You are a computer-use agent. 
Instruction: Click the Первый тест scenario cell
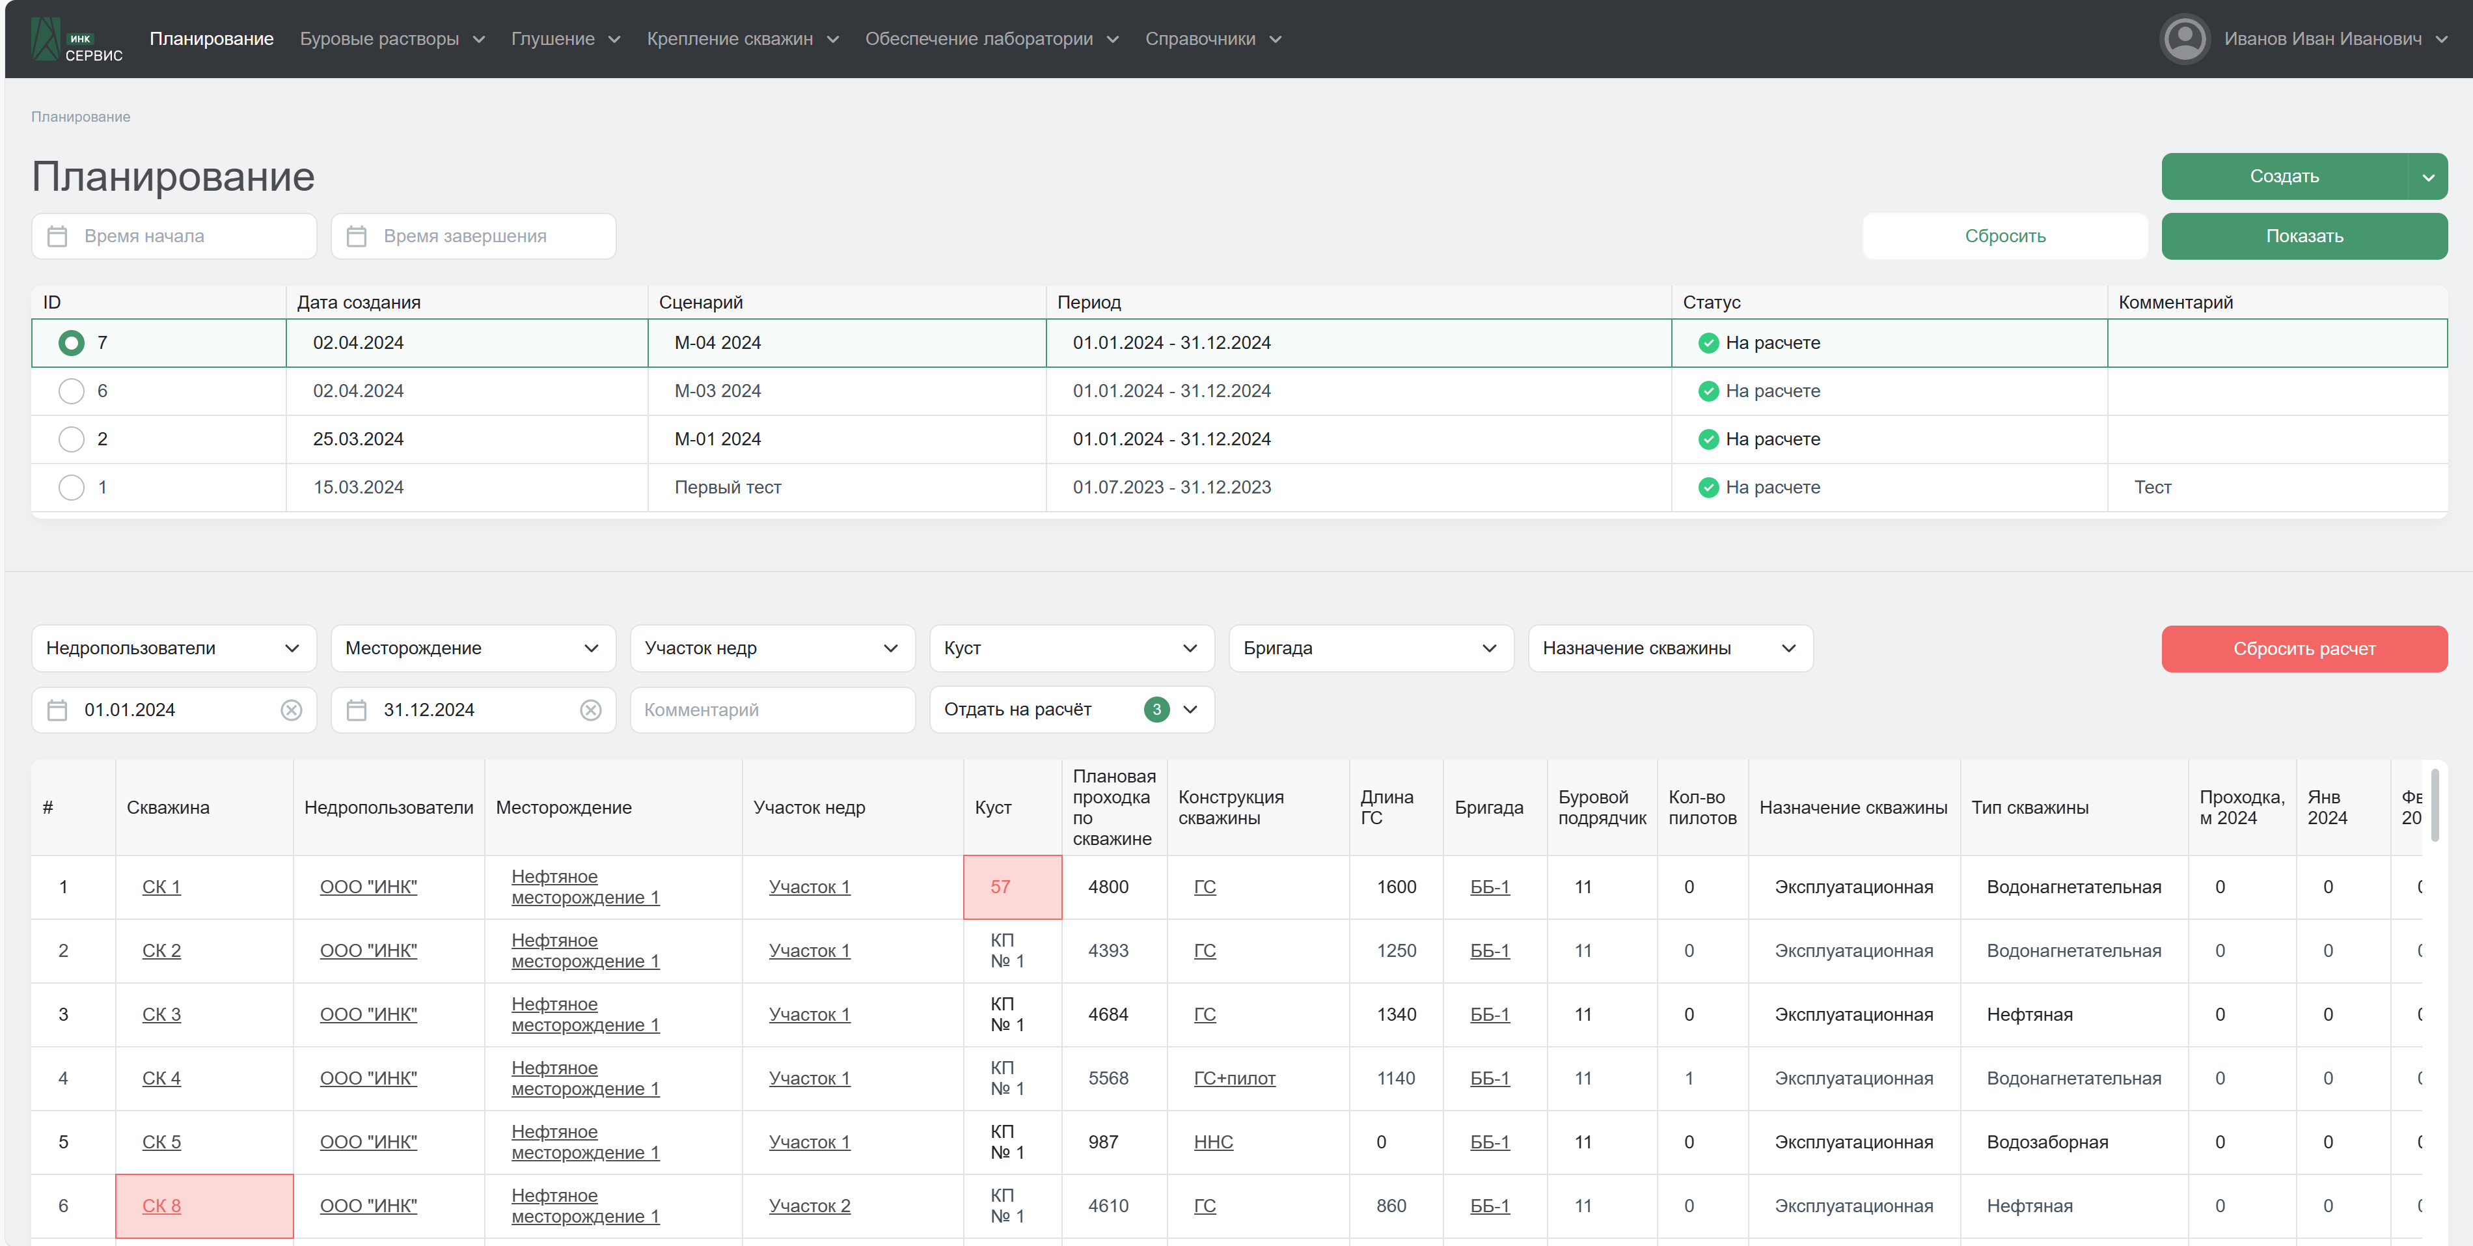(847, 487)
